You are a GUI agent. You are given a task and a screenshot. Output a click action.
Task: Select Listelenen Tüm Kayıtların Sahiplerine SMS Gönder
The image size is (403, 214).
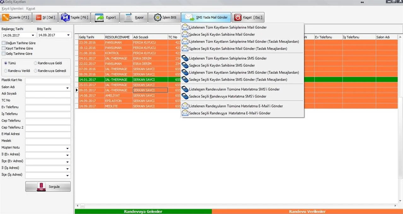pos(242,58)
